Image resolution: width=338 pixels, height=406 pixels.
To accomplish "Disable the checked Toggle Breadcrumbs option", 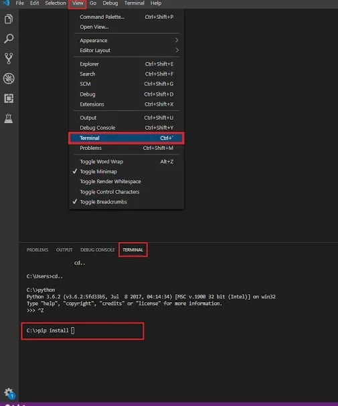I will click(x=126, y=202).
